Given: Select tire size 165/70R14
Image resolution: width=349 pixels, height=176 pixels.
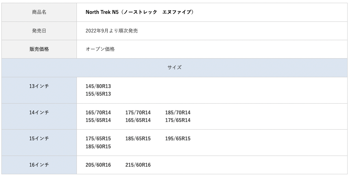Looking at the screenshot, I should (98, 113).
